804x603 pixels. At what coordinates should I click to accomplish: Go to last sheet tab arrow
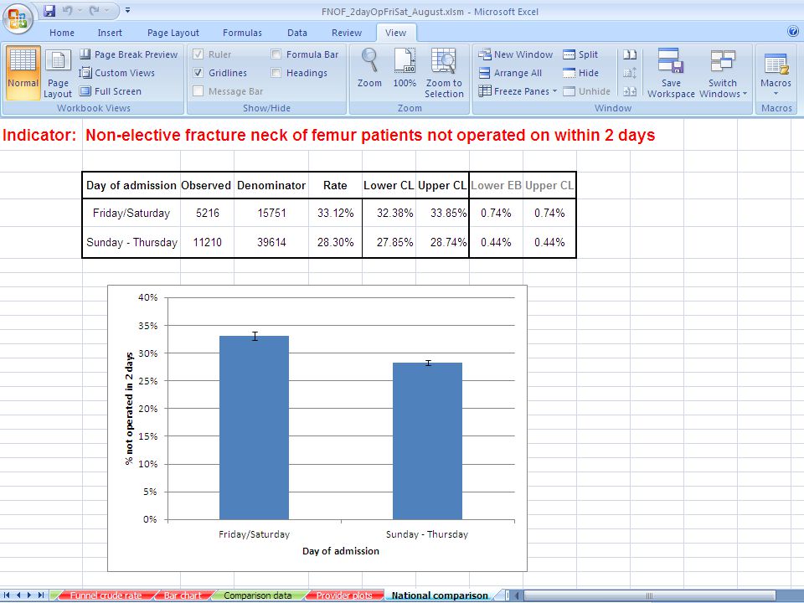(x=40, y=595)
